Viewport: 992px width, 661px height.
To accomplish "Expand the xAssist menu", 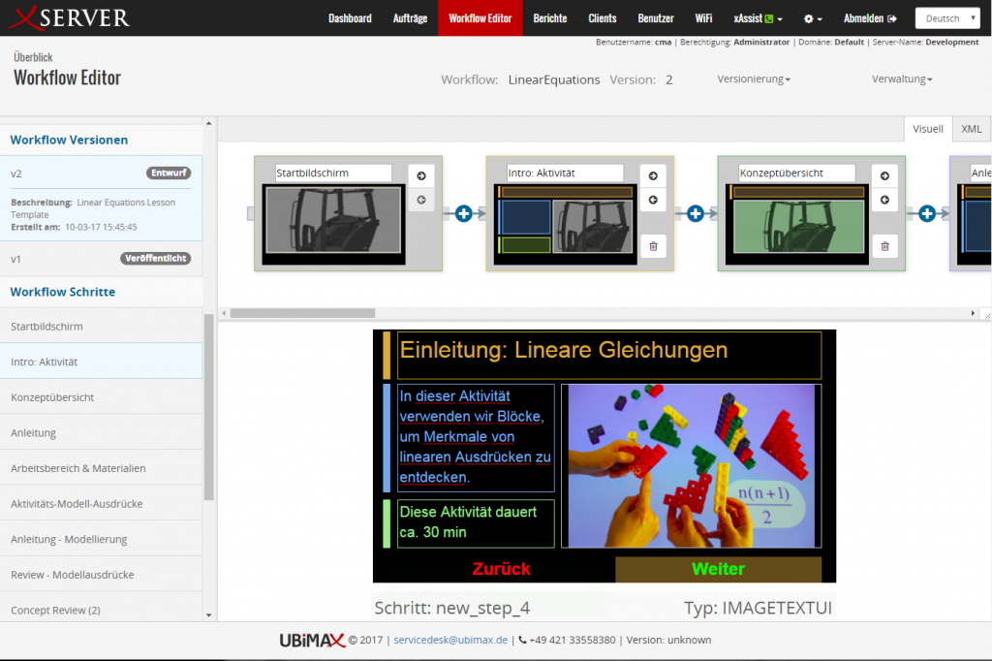I will click(758, 18).
